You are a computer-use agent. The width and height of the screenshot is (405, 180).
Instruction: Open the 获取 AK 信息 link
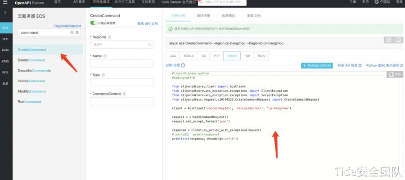coord(350,66)
